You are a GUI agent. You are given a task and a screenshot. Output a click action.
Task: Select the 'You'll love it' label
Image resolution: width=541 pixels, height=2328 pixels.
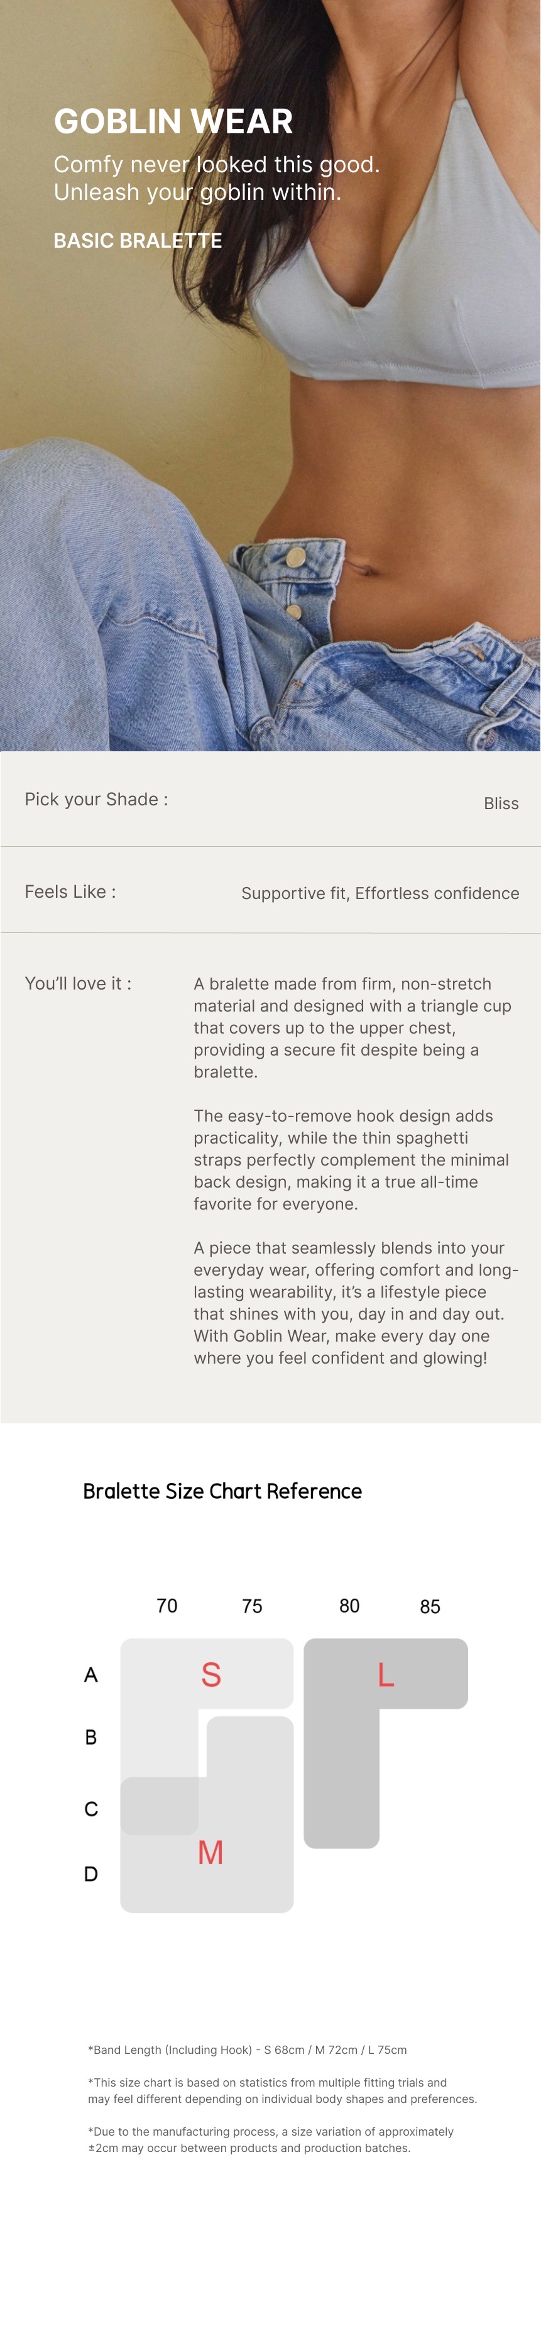pos(78,983)
